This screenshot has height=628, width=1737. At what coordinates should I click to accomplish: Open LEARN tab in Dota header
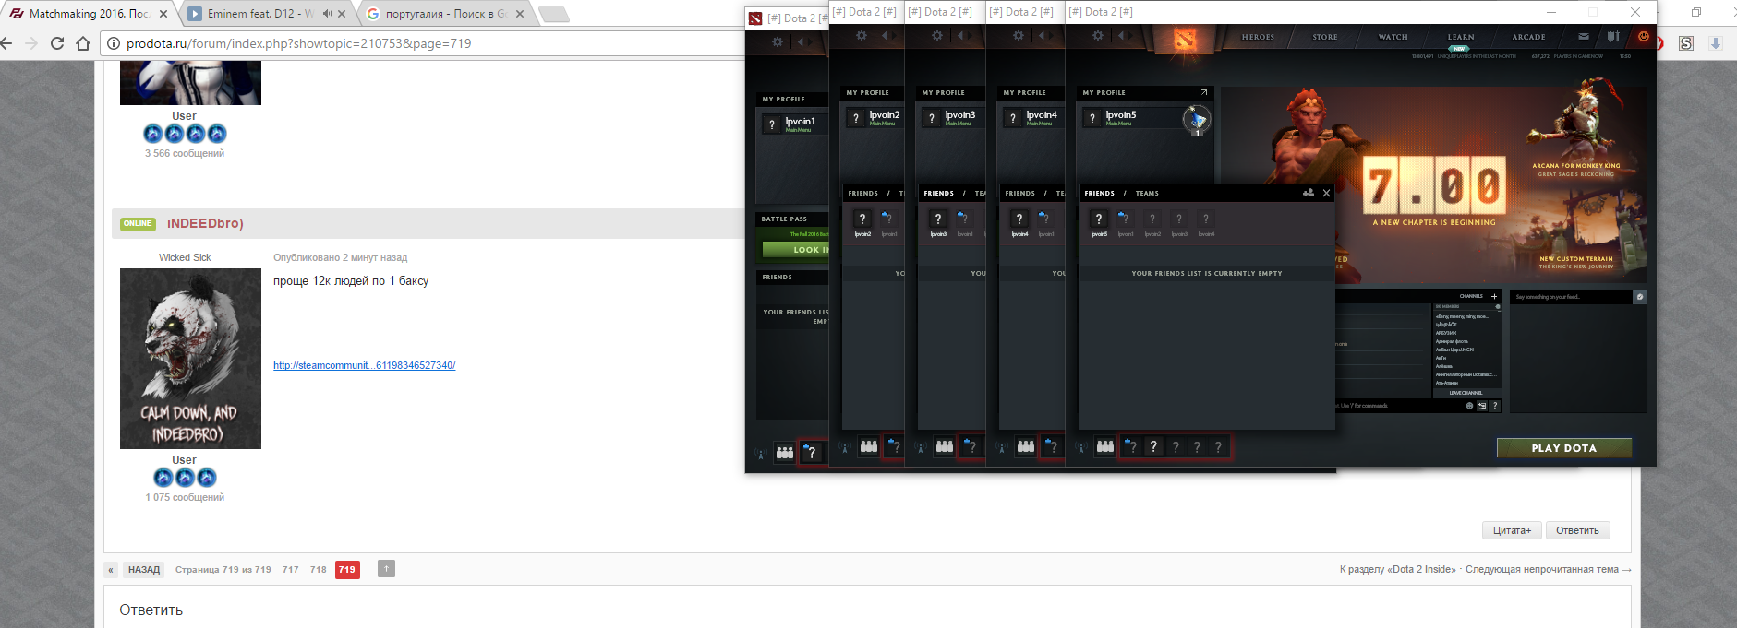point(1461,37)
